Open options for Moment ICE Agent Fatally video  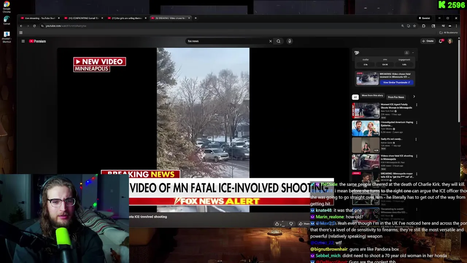pyautogui.click(x=417, y=105)
